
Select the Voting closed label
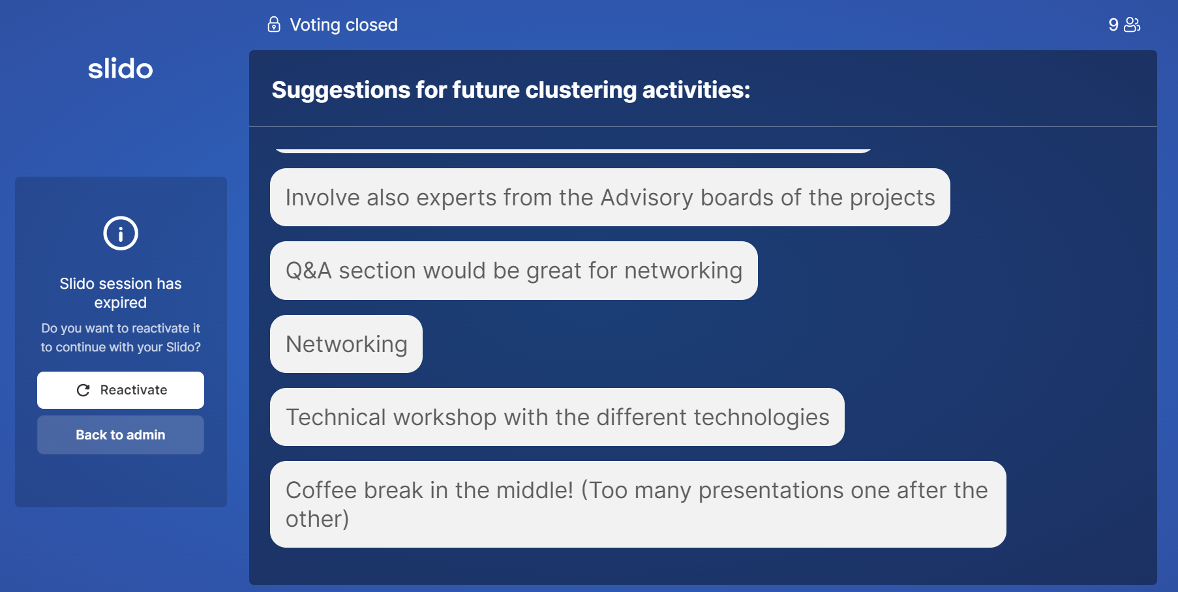point(344,25)
